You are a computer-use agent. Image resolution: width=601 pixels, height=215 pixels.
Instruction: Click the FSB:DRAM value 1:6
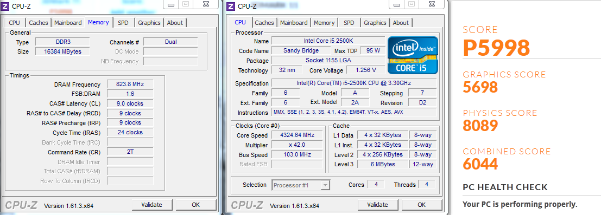pos(130,94)
